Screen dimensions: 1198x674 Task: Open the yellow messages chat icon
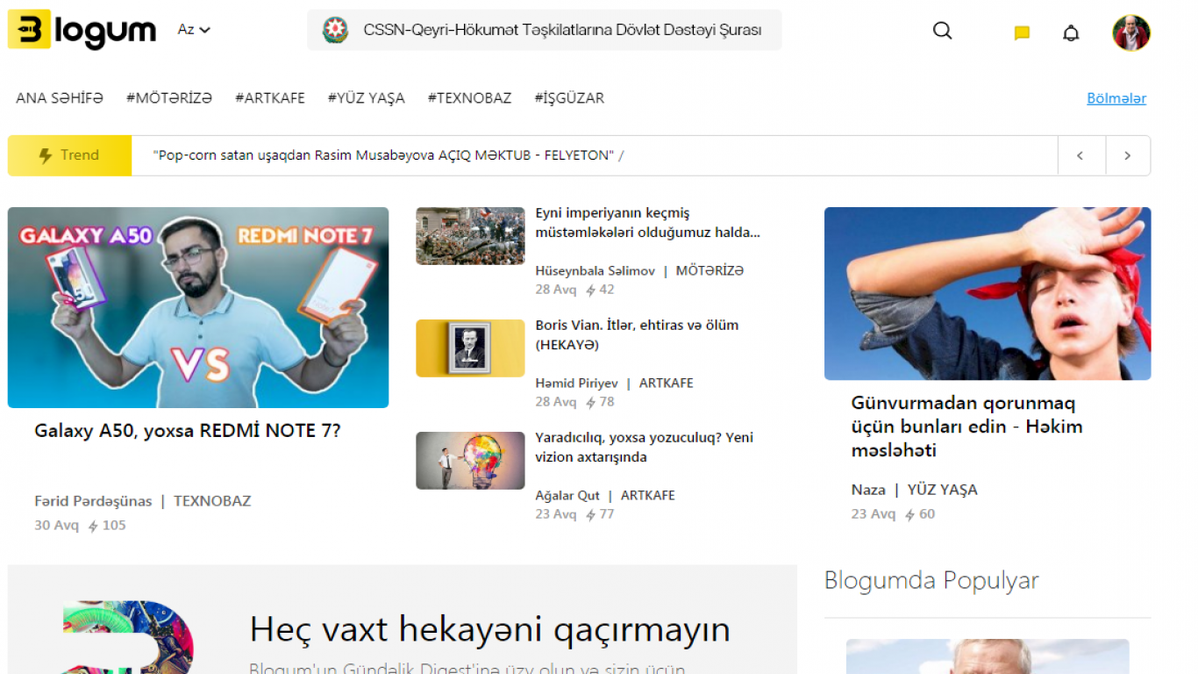pyautogui.click(x=1022, y=33)
